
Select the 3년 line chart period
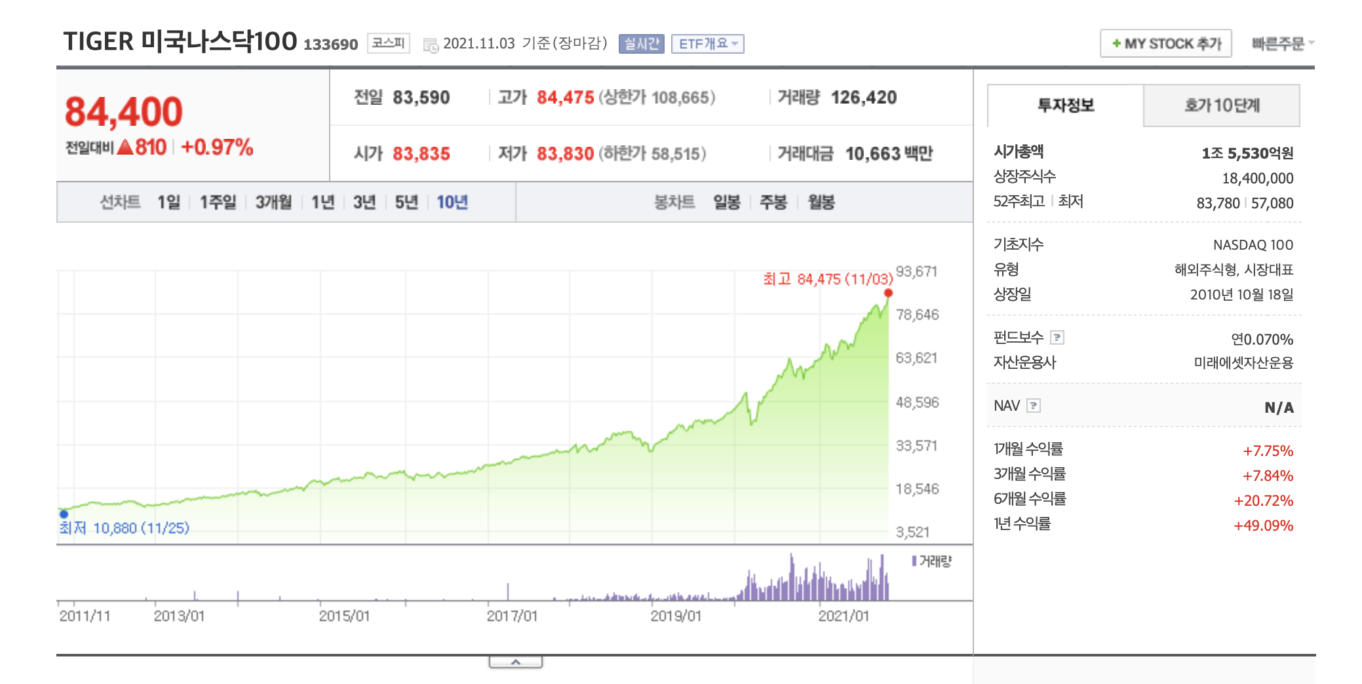pos(364,202)
